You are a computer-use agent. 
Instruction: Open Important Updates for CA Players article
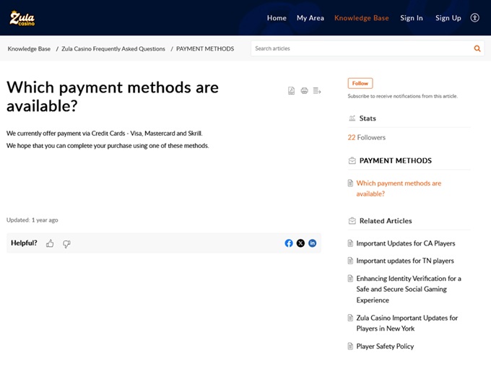[406, 243]
